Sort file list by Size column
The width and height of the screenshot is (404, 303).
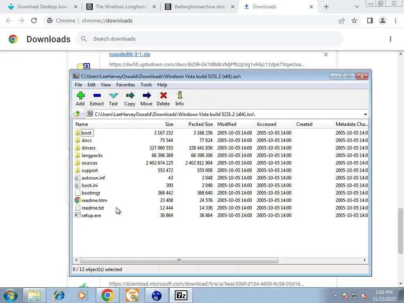(x=155, y=124)
